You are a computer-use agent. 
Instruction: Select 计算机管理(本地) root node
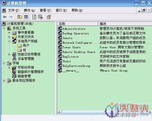[x=20, y=24]
